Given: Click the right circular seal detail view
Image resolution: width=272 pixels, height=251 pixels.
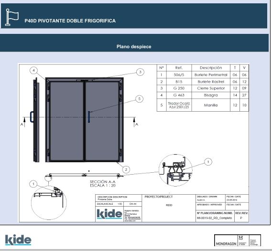Looking at the screenshot, I should (x=175, y=170).
